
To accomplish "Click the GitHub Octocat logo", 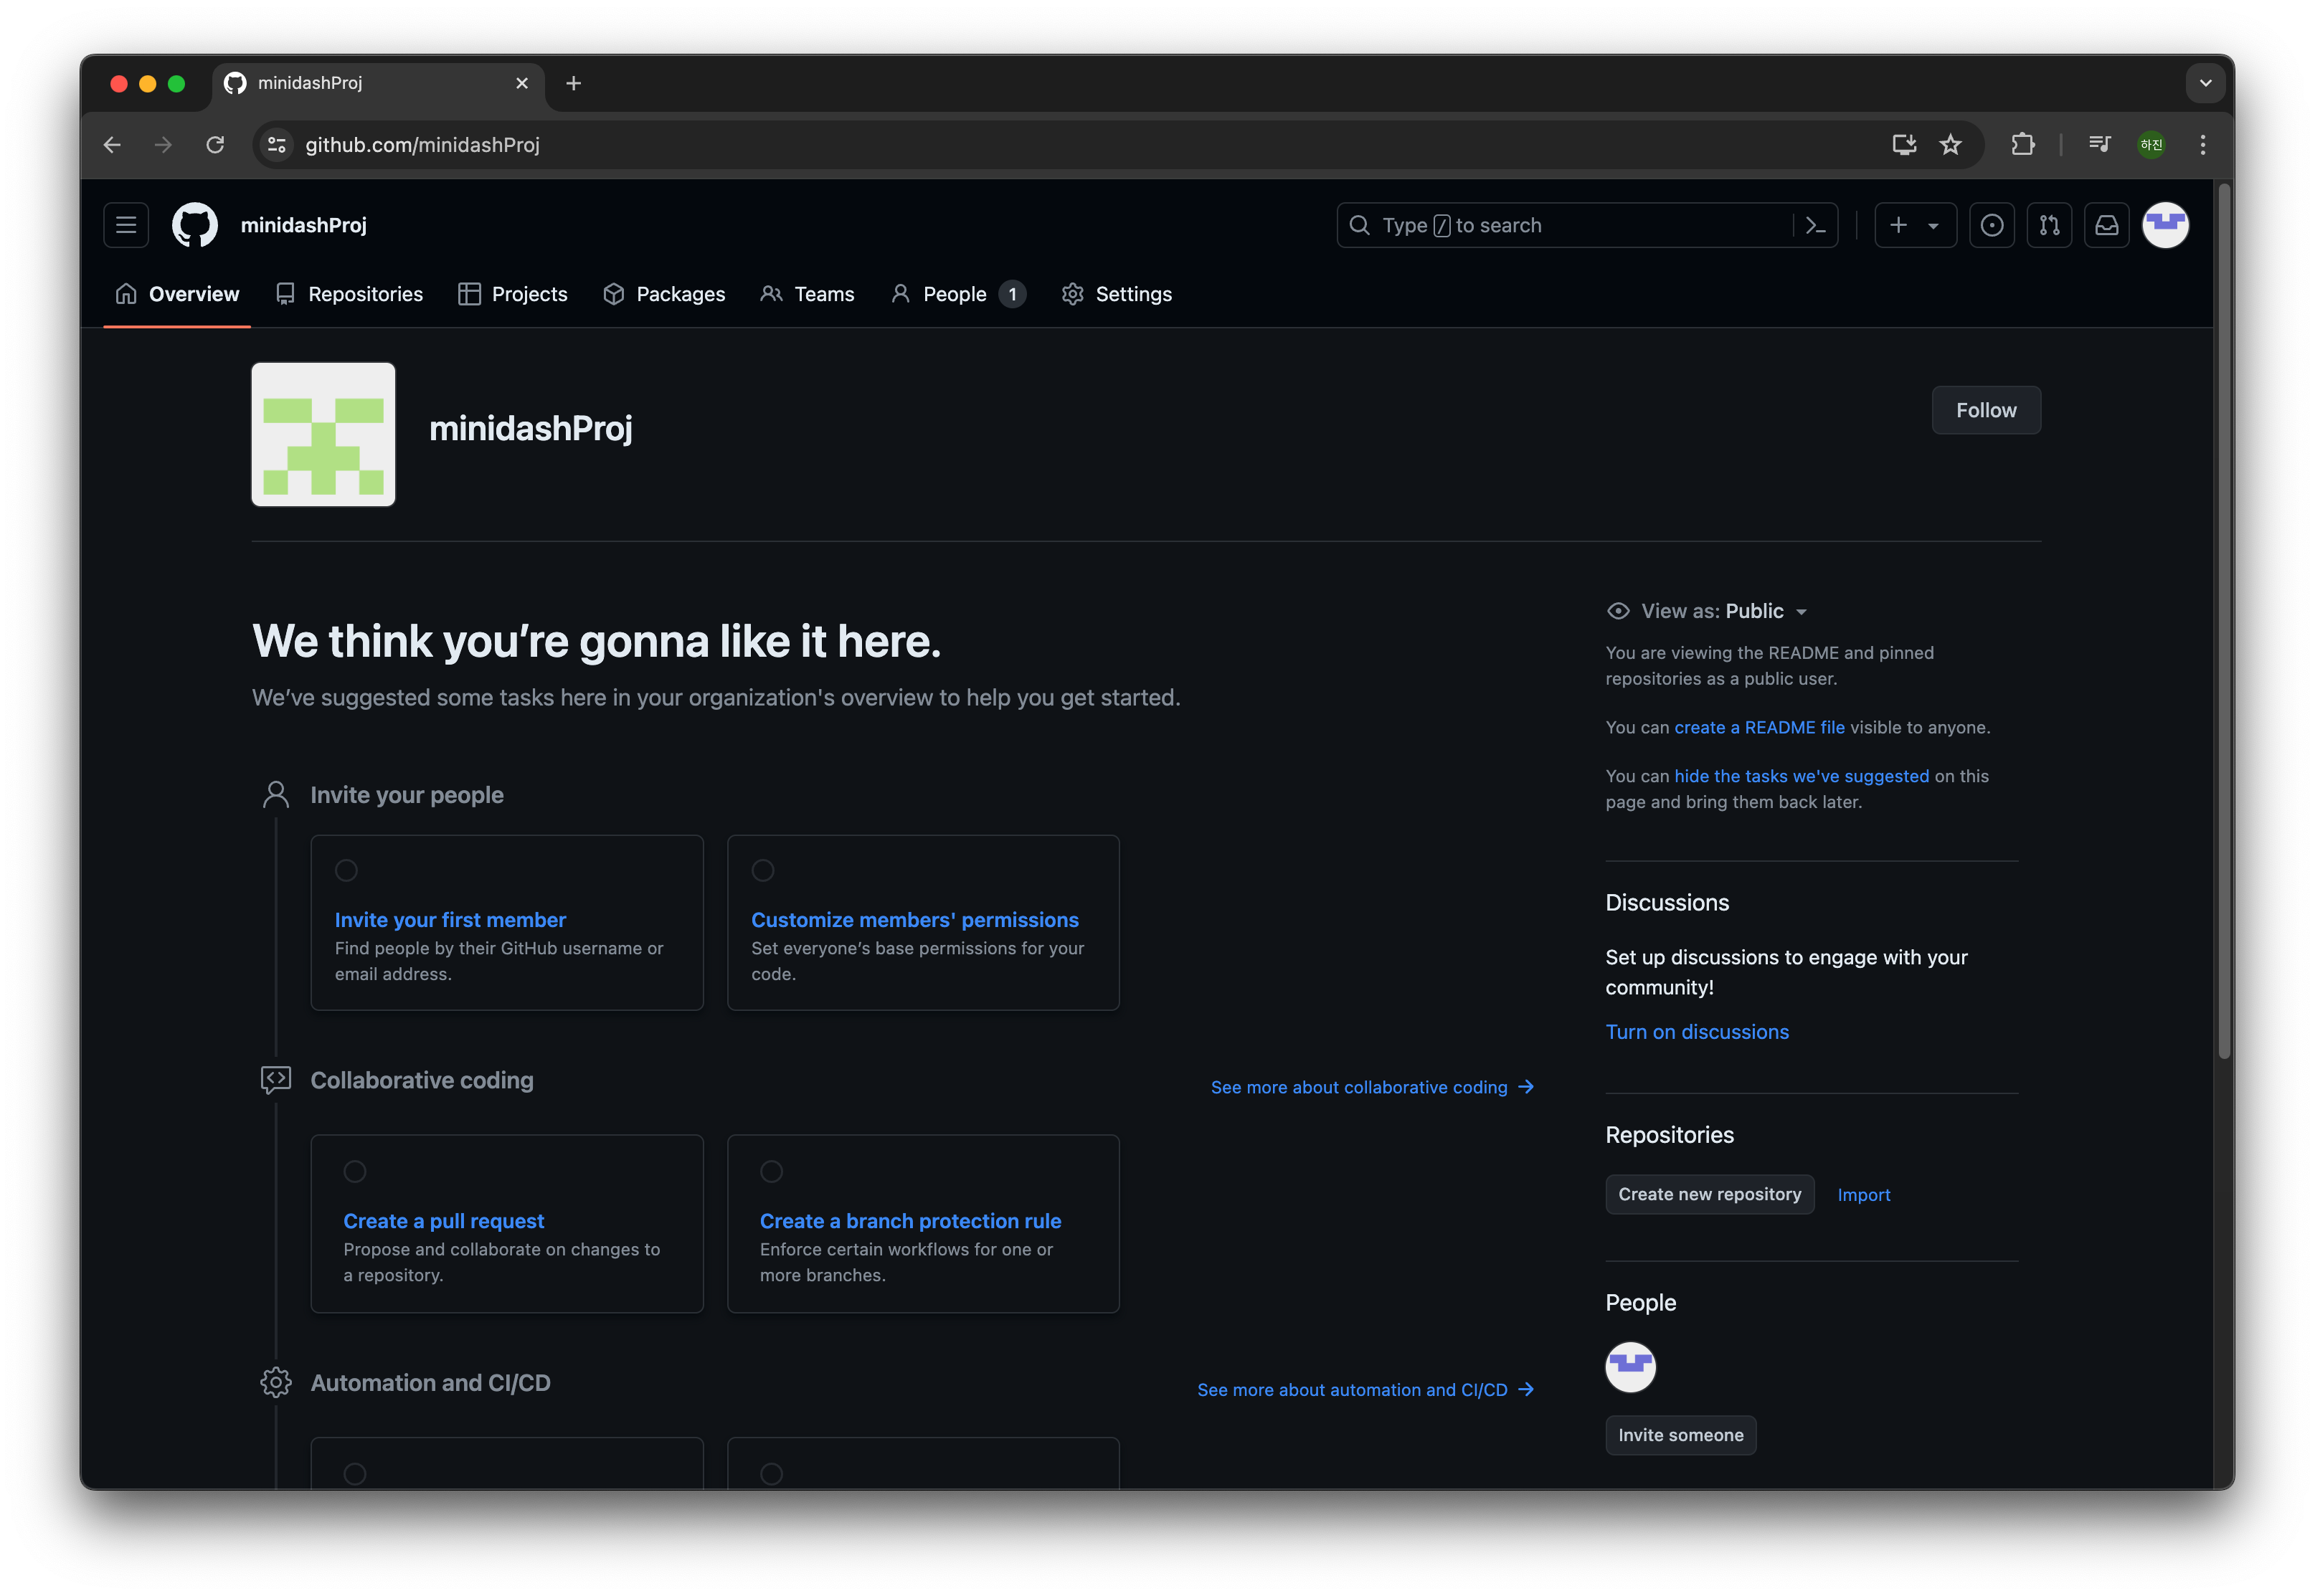I will tap(195, 225).
